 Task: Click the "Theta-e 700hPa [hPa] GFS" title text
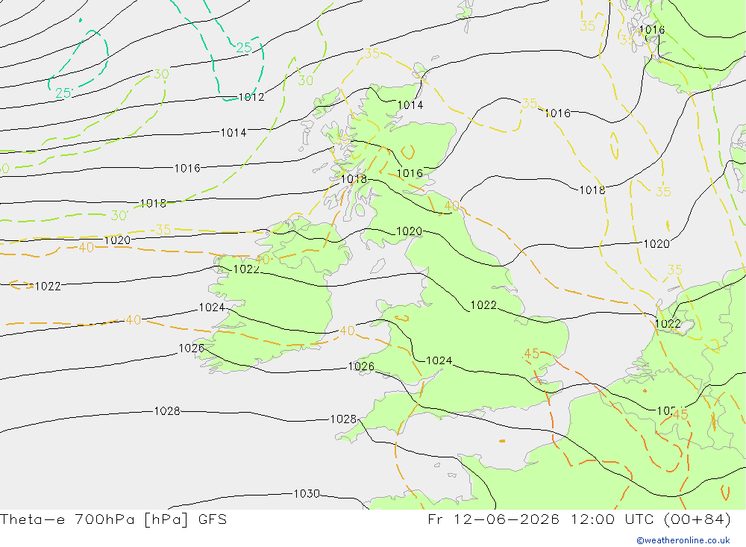[113, 519]
